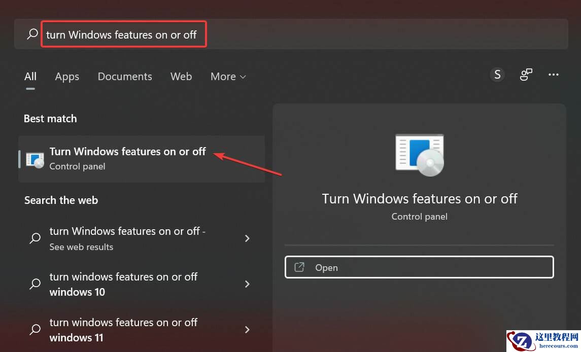This screenshot has height=352, width=581.
Task: Select the user avatar marked 'S'
Action: coord(497,74)
